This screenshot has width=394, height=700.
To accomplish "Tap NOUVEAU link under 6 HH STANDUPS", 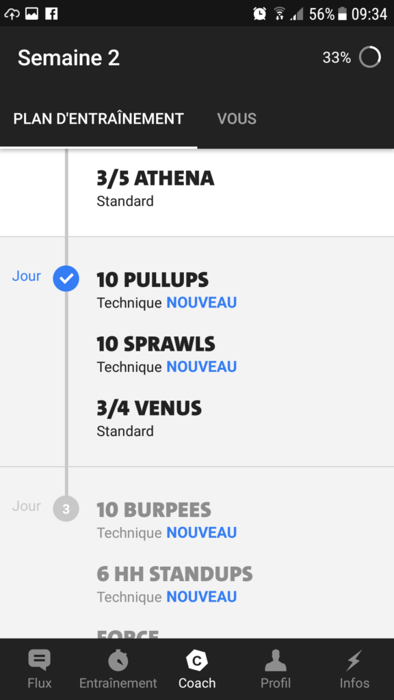I will click(202, 597).
